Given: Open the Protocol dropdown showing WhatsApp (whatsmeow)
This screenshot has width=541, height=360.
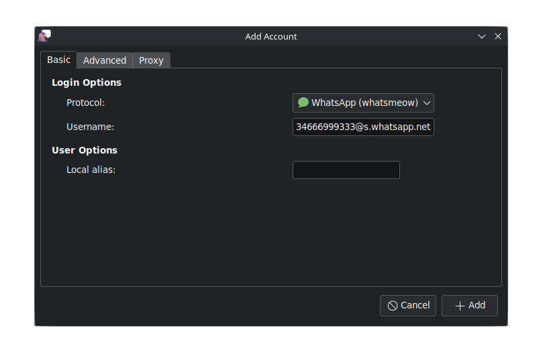Looking at the screenshot, I should (363, 103).
